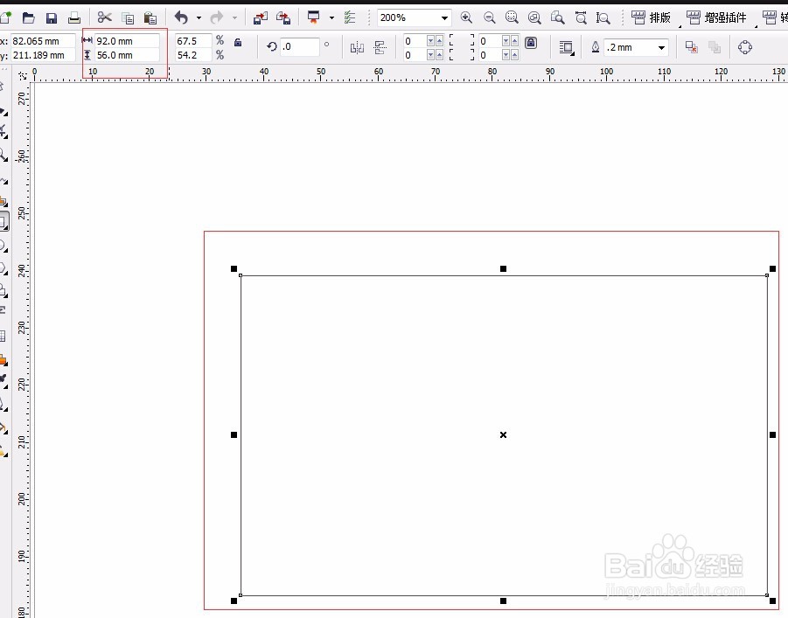
Task: Open the 排版 toolbar menu
Action: pyautogui.click(x=651, y=18)
